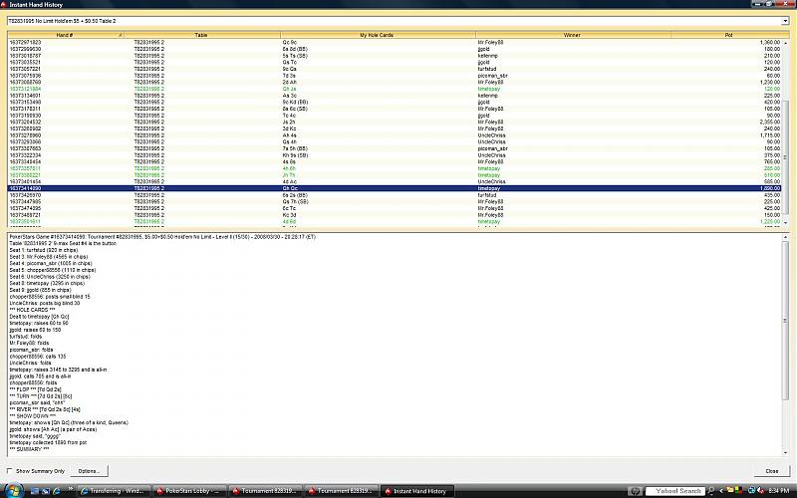Click the My Hole Cards column header
The width and height of the screenshot is (797, 498).
(x=377, y=34)
